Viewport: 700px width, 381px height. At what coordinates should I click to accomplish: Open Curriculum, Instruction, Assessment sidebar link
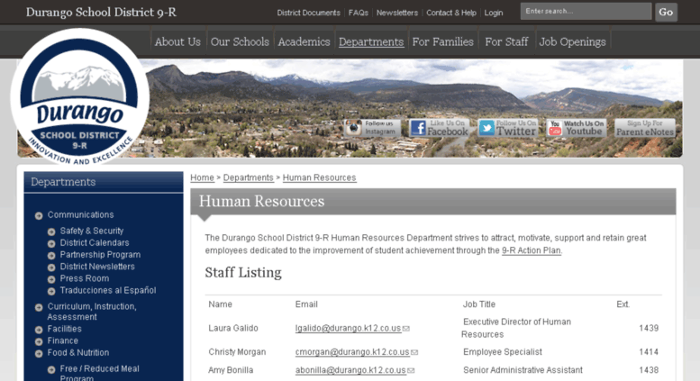[x=92, y=312]
